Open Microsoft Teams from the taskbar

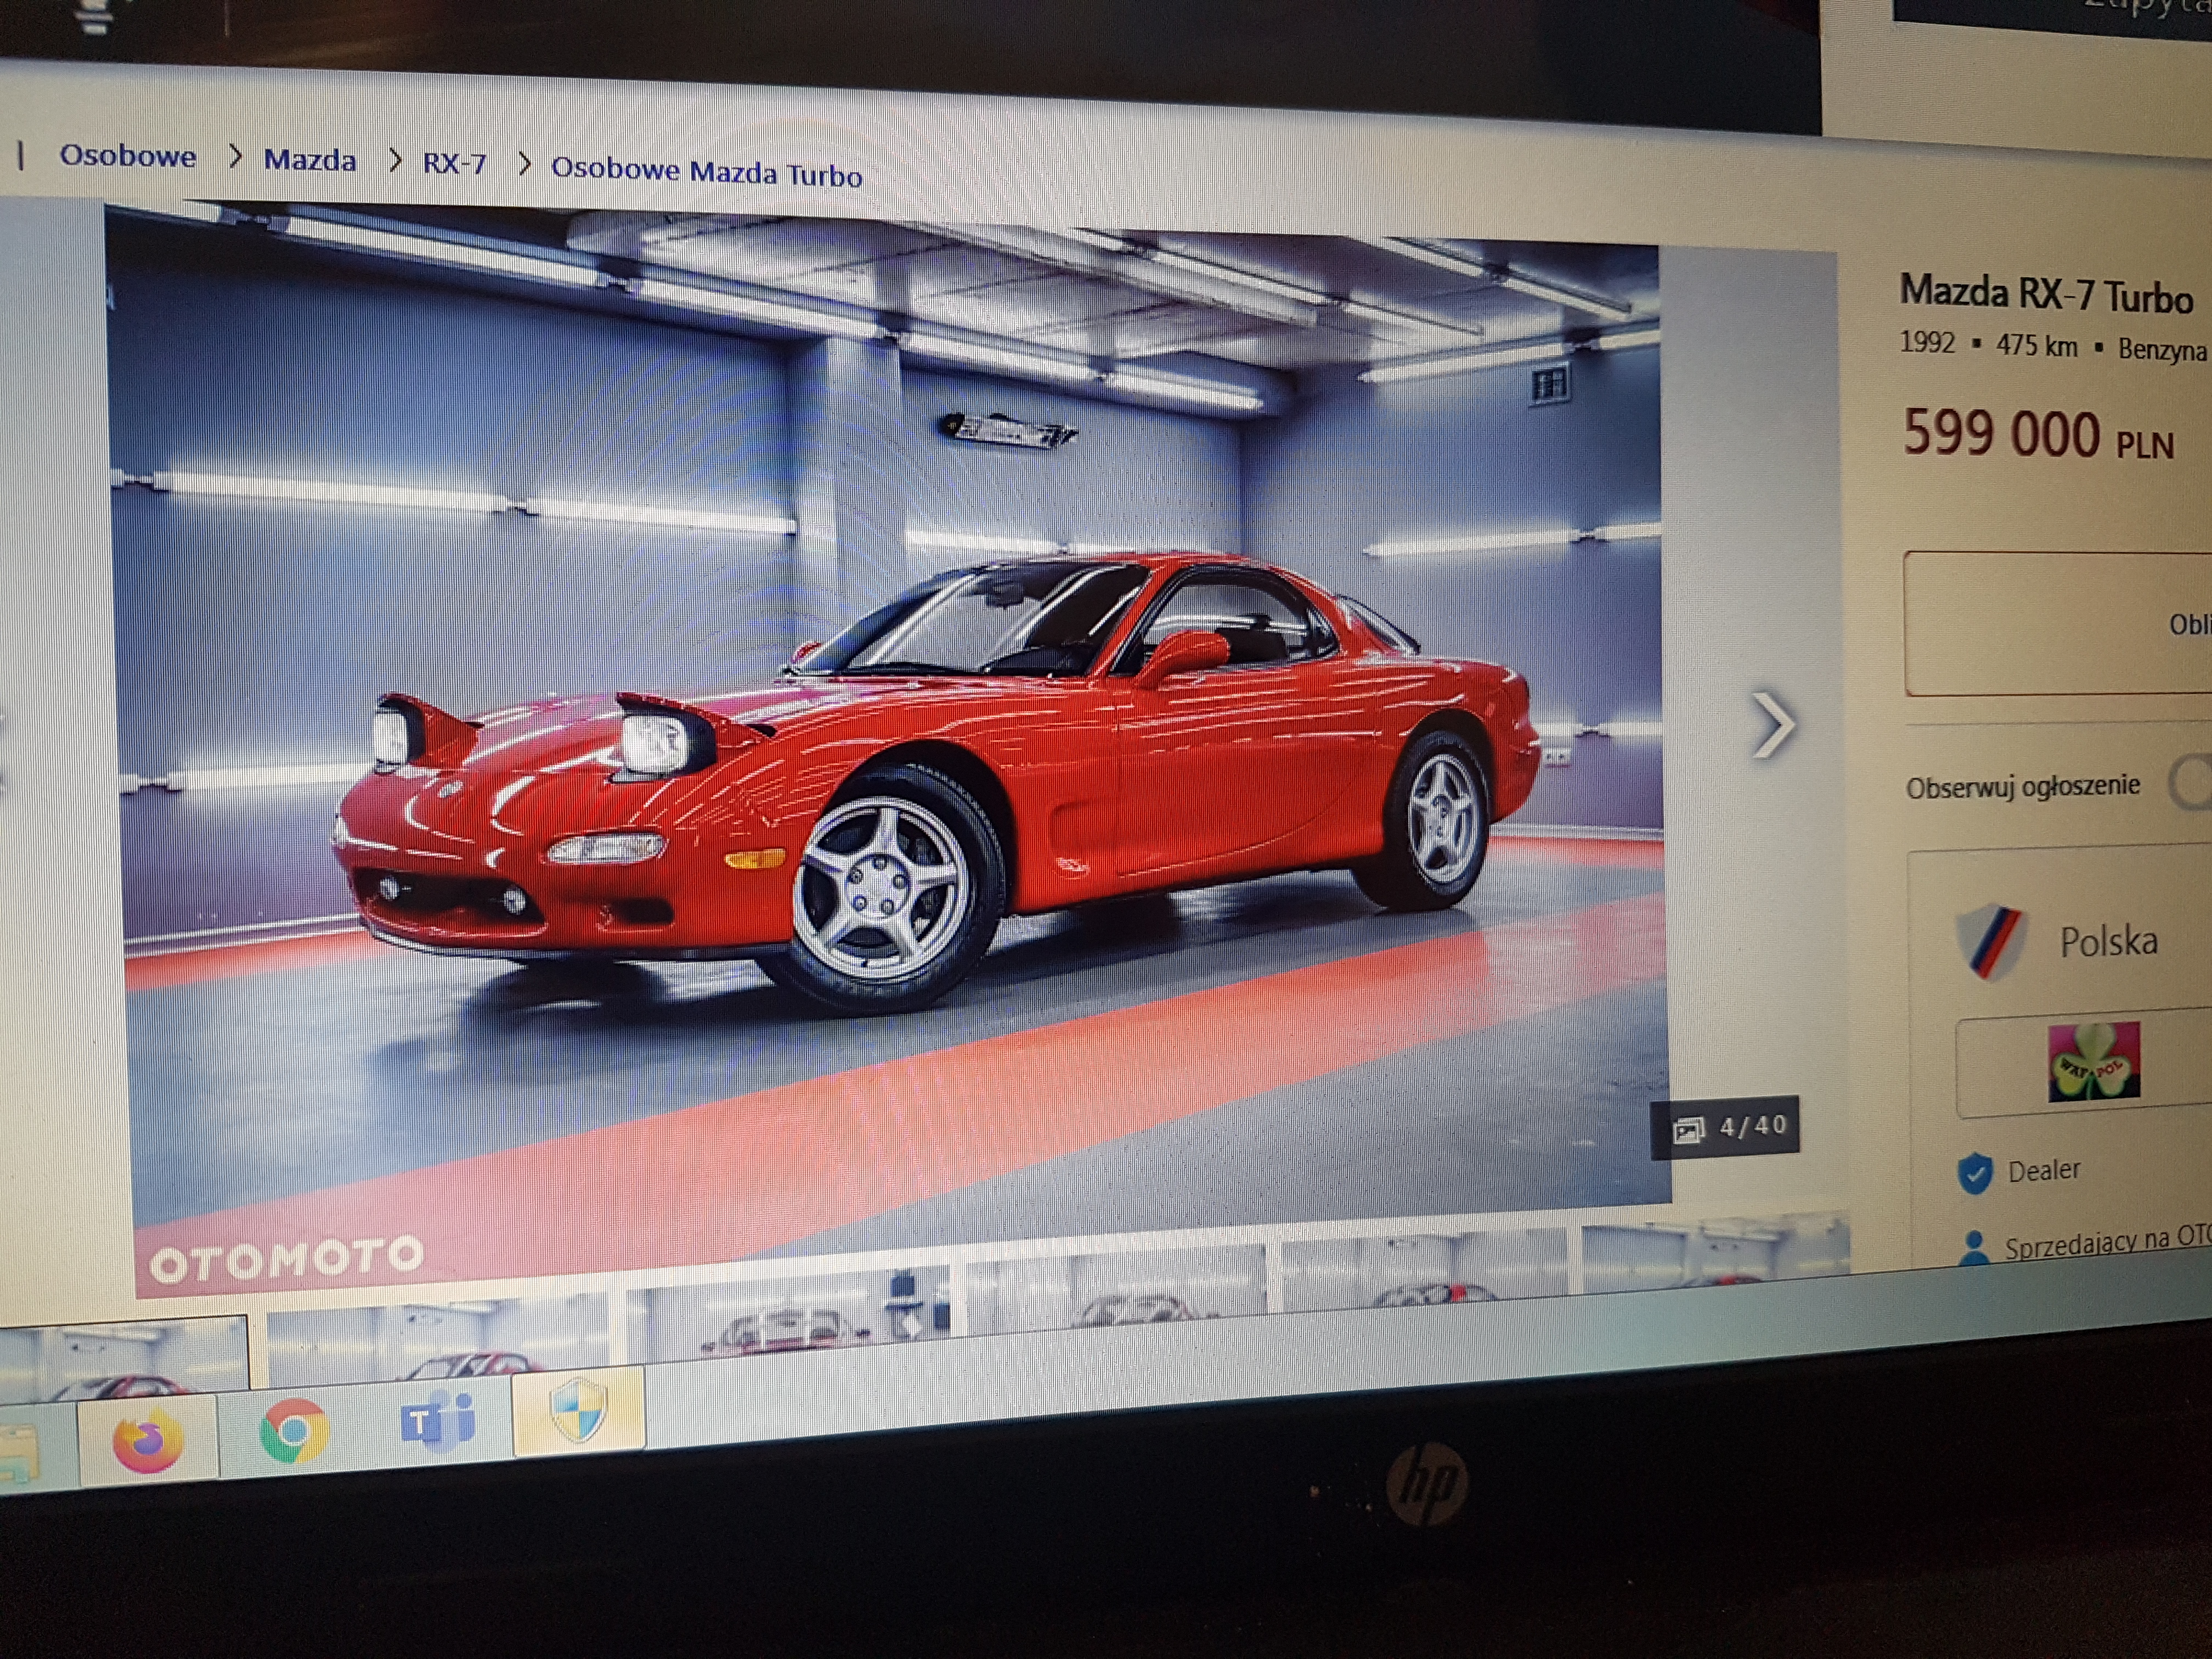pos(437,1421)
